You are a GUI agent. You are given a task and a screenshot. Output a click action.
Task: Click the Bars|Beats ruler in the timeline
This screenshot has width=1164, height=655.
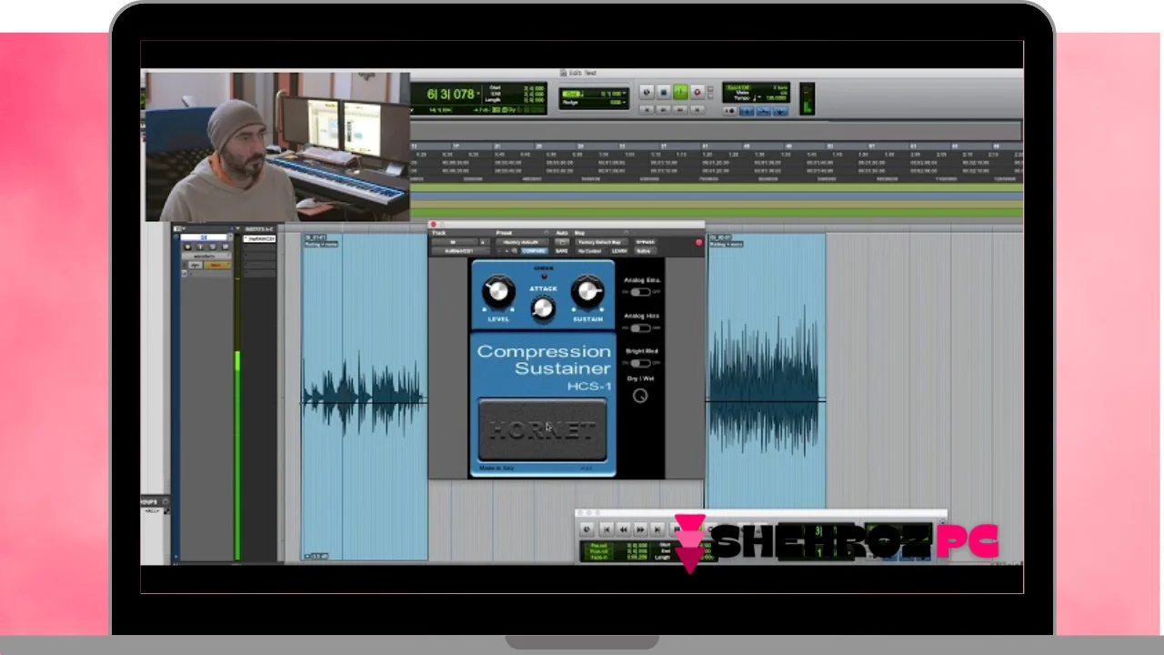717,146
